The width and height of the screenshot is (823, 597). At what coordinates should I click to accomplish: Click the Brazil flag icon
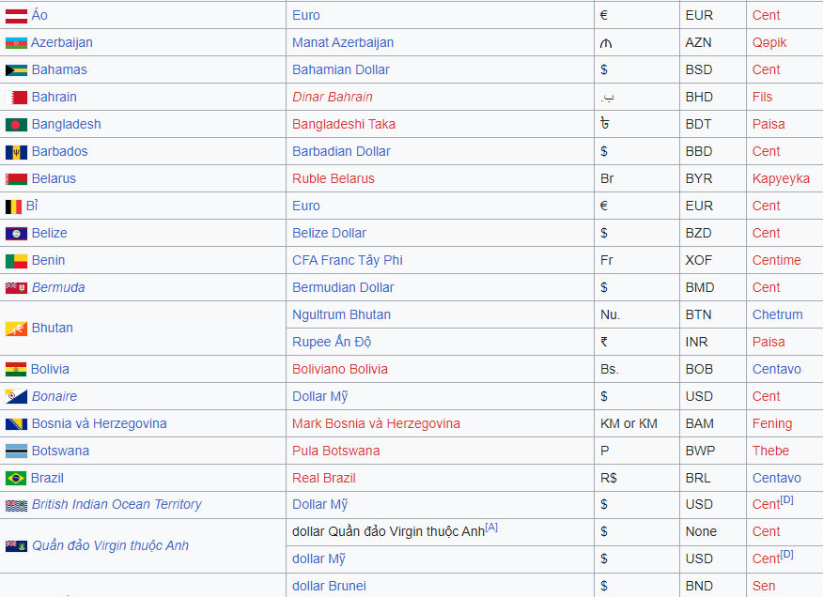(x=16, y=479)
